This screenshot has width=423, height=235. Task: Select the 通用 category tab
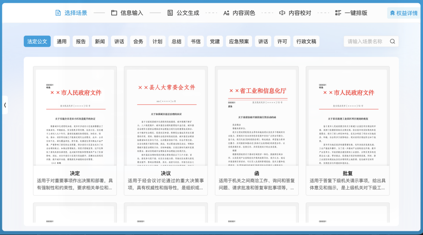61,41
